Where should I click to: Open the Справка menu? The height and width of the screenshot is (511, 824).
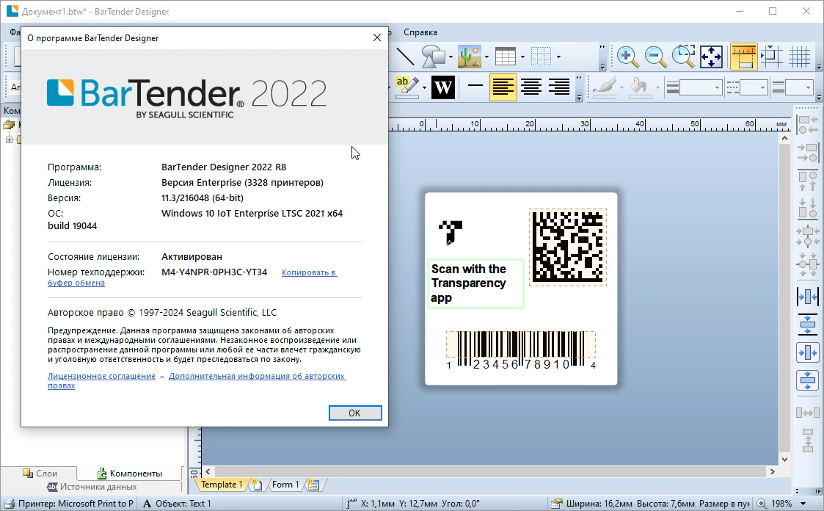pyautogui.click(x=420, y=32)
